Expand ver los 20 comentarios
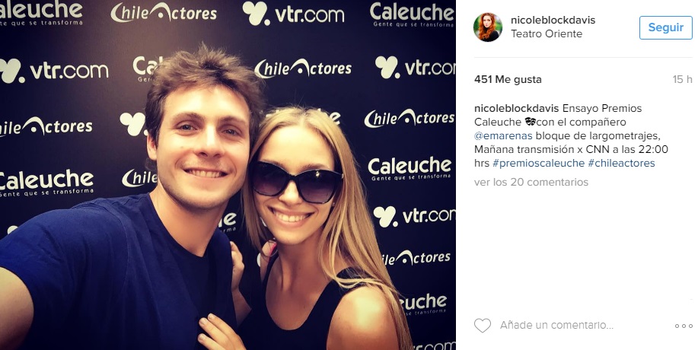698x350 pixels. coord(531,182)
